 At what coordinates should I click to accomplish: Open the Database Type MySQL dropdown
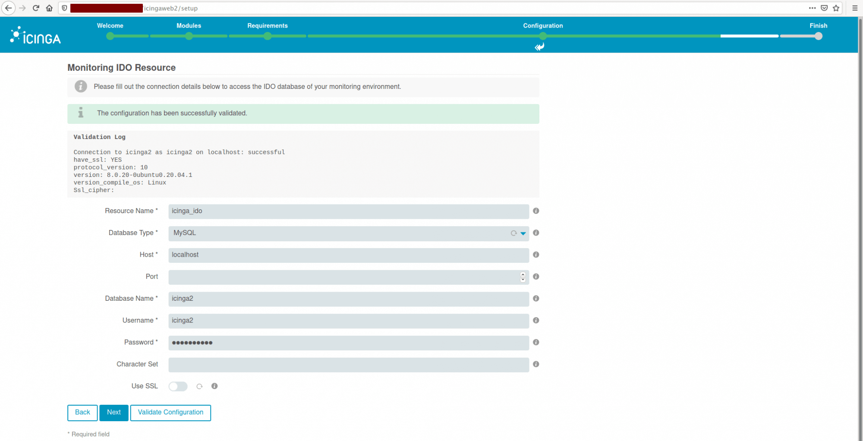point(349,233)
